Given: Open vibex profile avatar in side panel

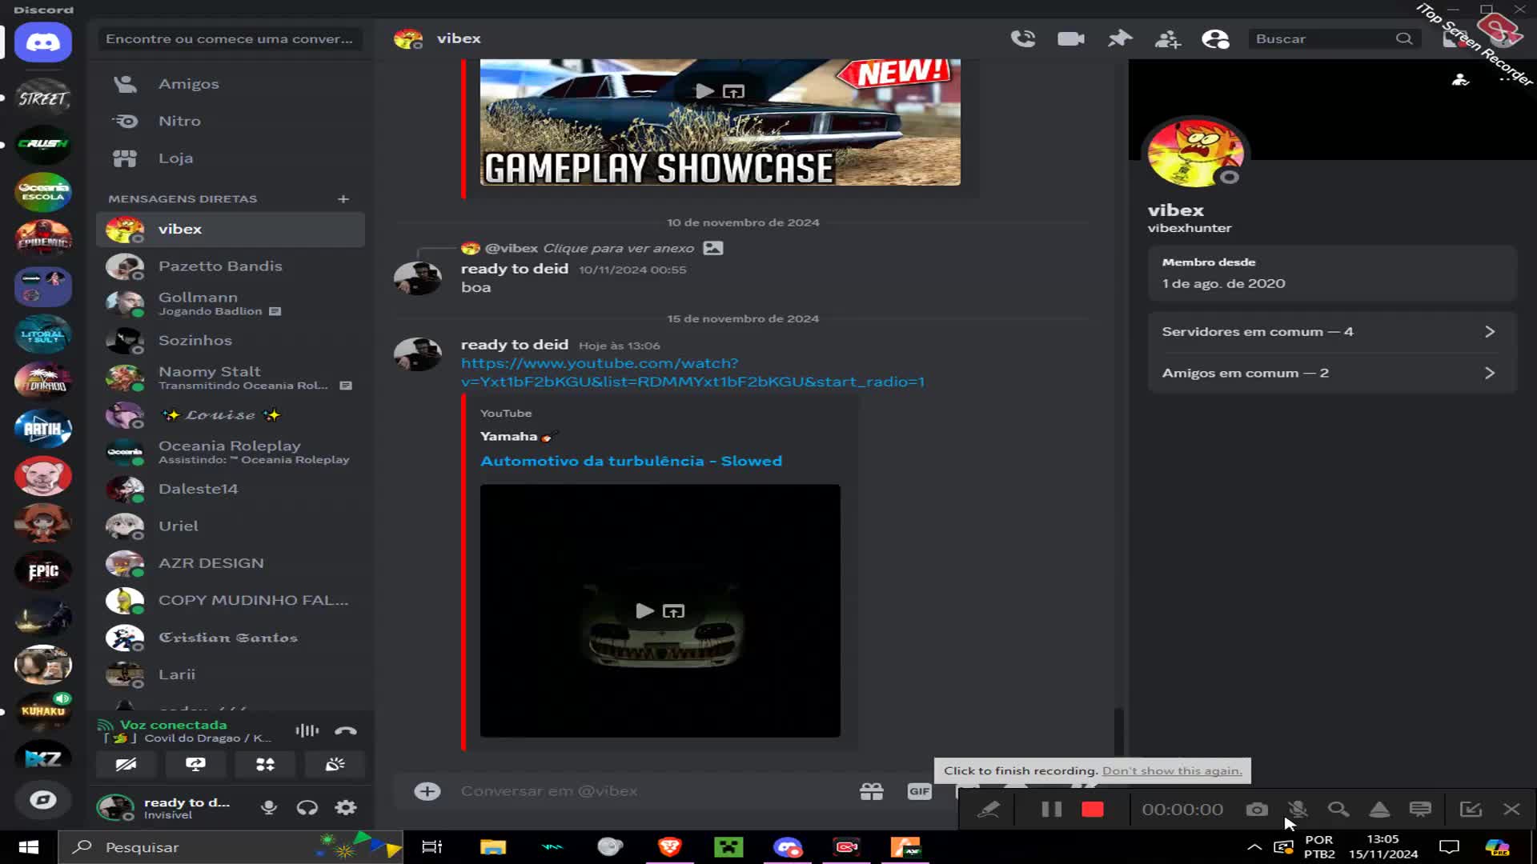Looking at the screenshot, I should coord(1196,154).
